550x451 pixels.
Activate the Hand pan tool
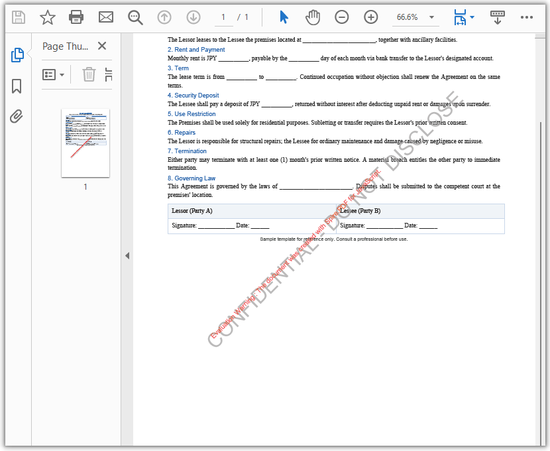[x=313, y=17]
